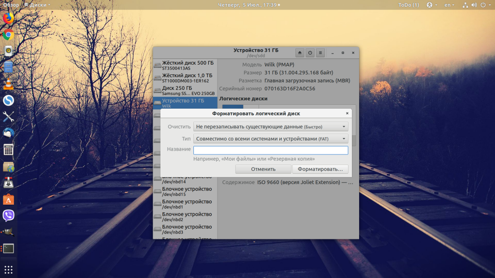Click the eject disk icon in header
Image resolution: width=495 pixels, height=278 pixels.
pyautogui.click(x=300, y=53)
